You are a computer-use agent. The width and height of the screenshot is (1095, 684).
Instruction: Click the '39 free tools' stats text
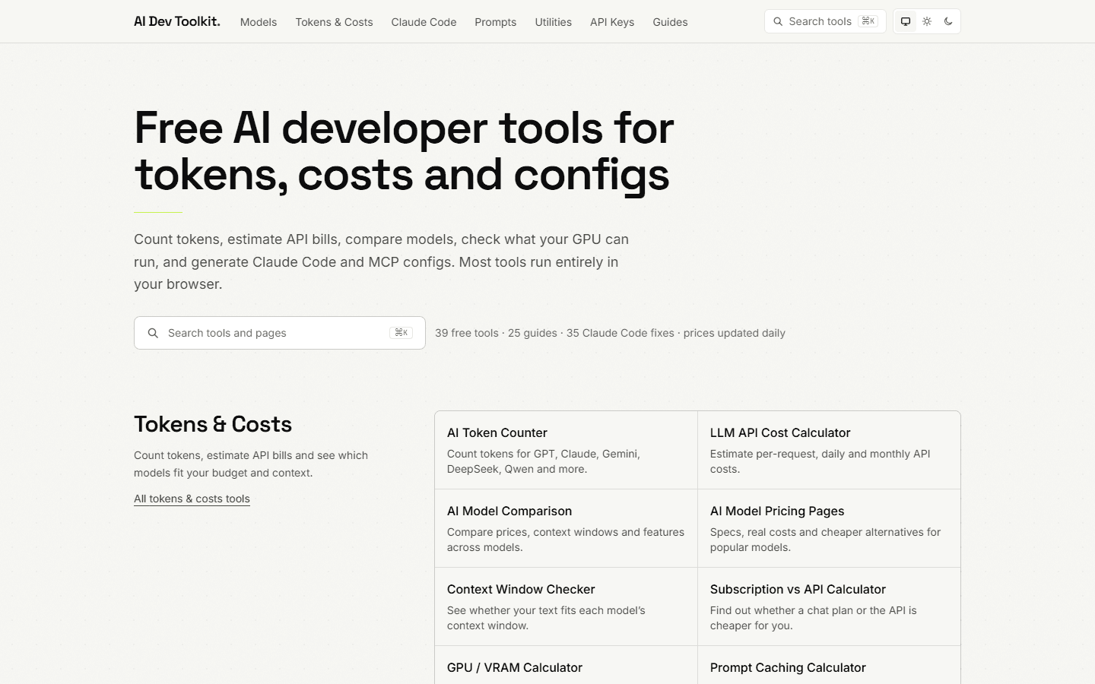467,333
